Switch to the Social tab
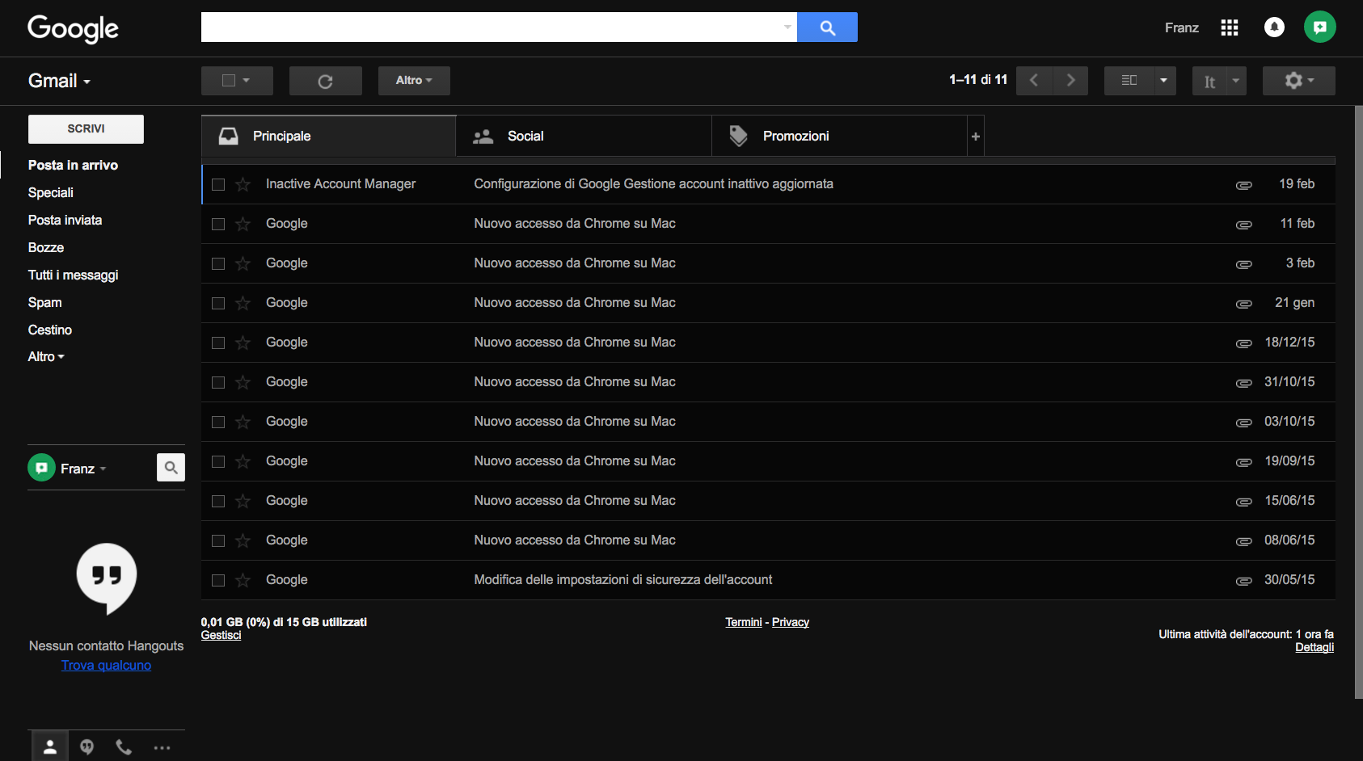Image resolution: width=1363 pixels, height=761 pixels. pyautogui.click(x=584, y=136)
